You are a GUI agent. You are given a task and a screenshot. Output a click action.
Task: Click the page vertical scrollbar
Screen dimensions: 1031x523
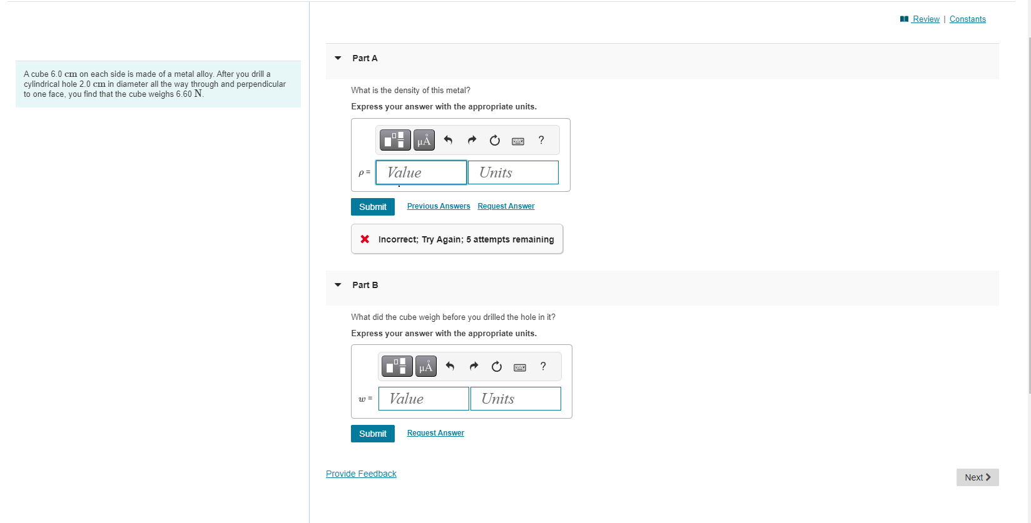[x=1029, y=216]
